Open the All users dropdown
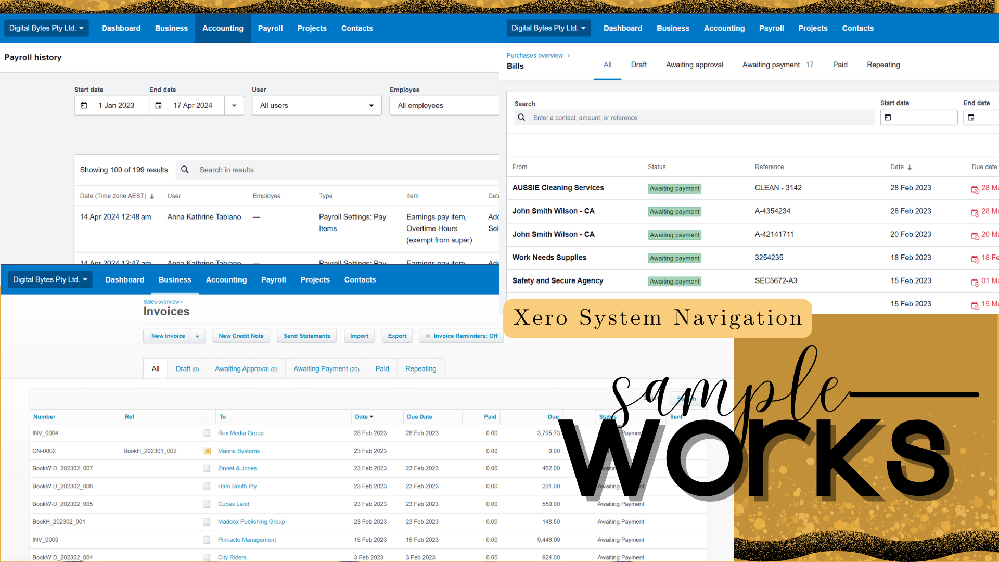Viewport: 999px width, 562px height. tap(316, 106)
